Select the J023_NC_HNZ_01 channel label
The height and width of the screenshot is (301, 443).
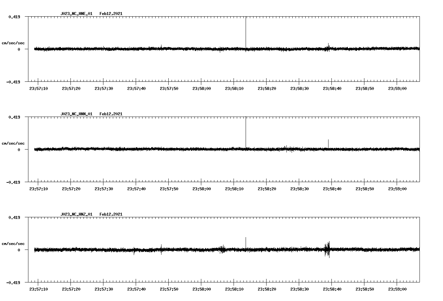pyautogui.click(x=76, y=214)
